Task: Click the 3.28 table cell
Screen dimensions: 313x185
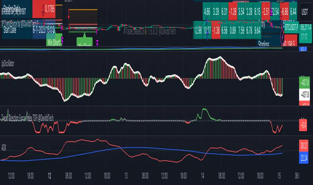Action: (x=216, y=11)
